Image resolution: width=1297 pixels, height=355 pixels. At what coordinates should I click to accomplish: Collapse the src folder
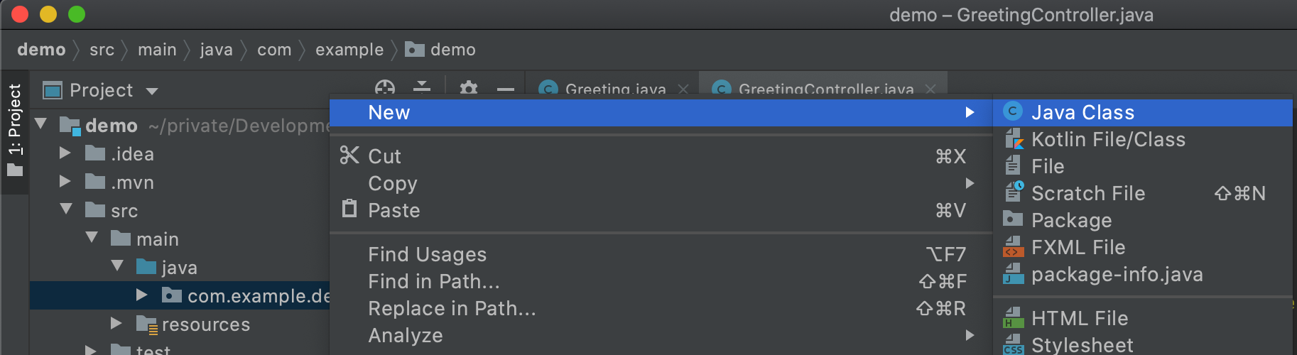coord(66,209)
